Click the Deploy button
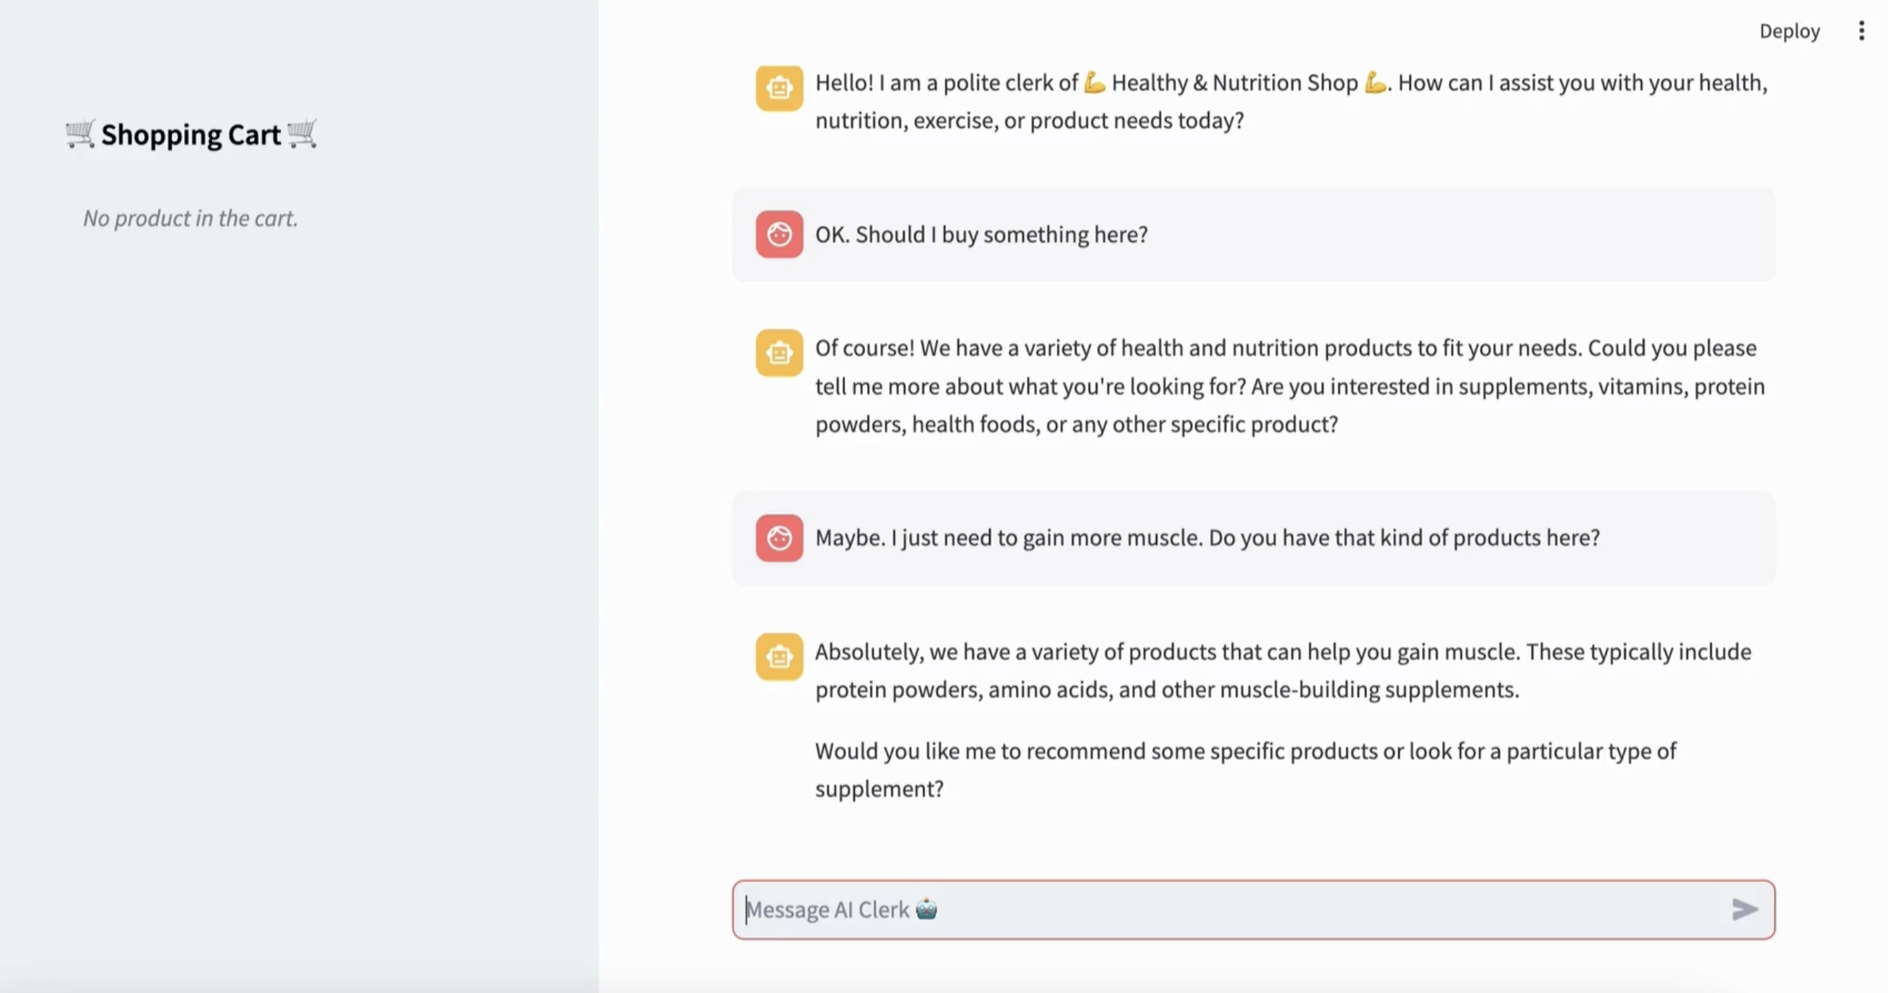Image resolution: width=1888 pixels, height=993 pixels. (x=1789, y=31)
